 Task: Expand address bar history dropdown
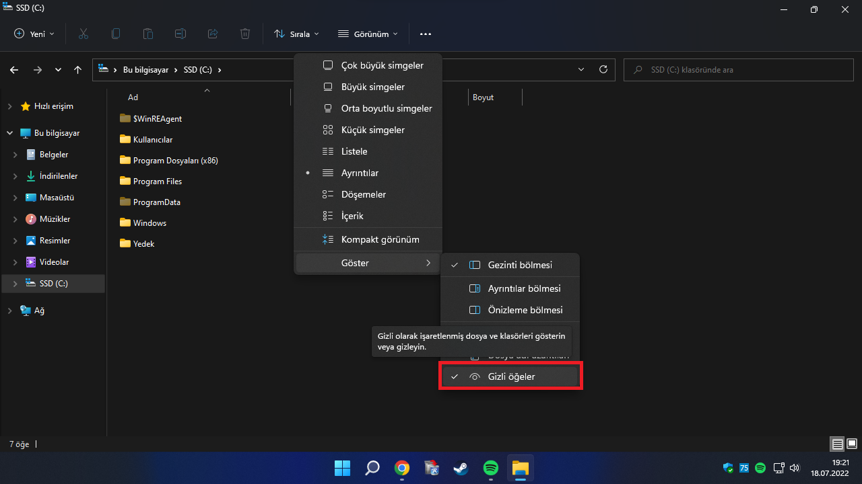[x=581, y=69]
